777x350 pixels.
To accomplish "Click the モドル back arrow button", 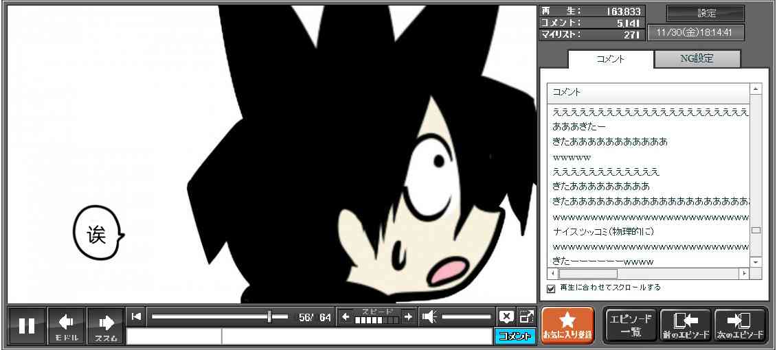I will [x=67, y=325].
